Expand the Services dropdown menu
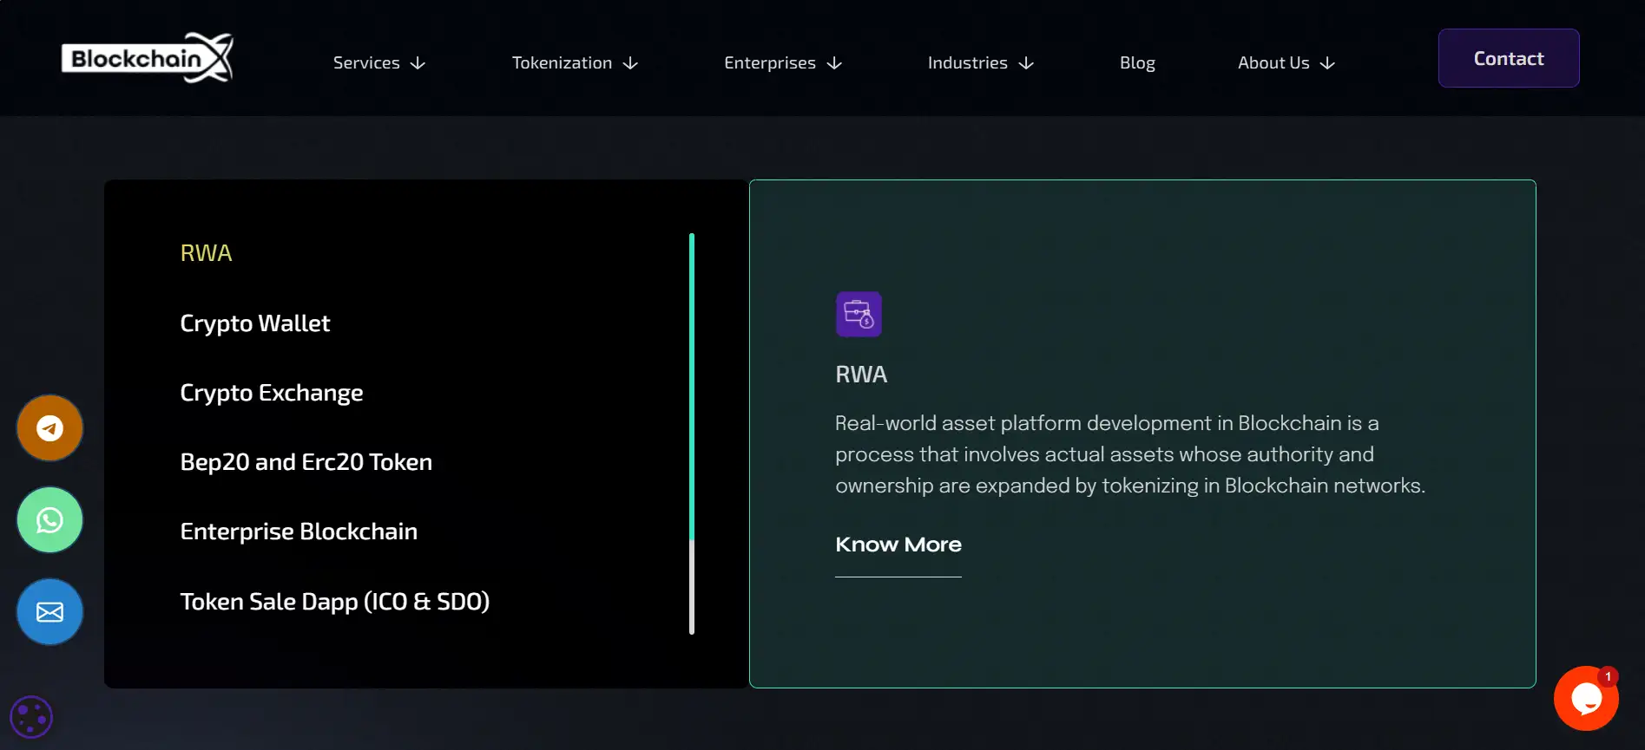Viewport: 1645px width, 750px height. pos(378,63)
